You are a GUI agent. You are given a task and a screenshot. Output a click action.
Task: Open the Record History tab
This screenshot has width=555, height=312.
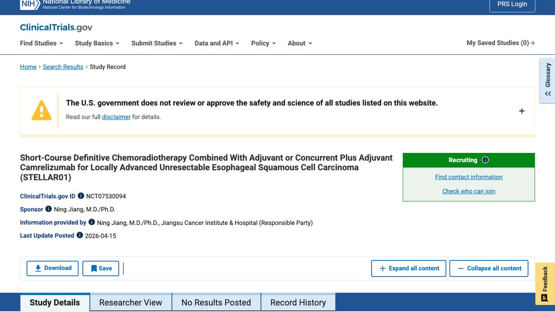(298, 302)
